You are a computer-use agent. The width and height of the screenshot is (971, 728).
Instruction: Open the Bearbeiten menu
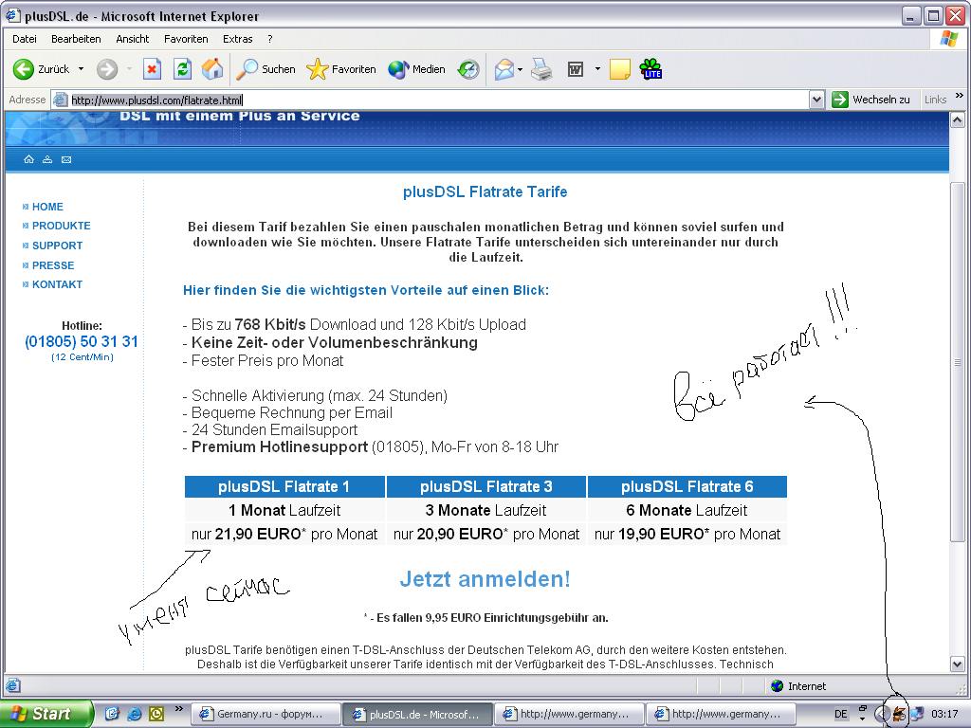(76, 39)
